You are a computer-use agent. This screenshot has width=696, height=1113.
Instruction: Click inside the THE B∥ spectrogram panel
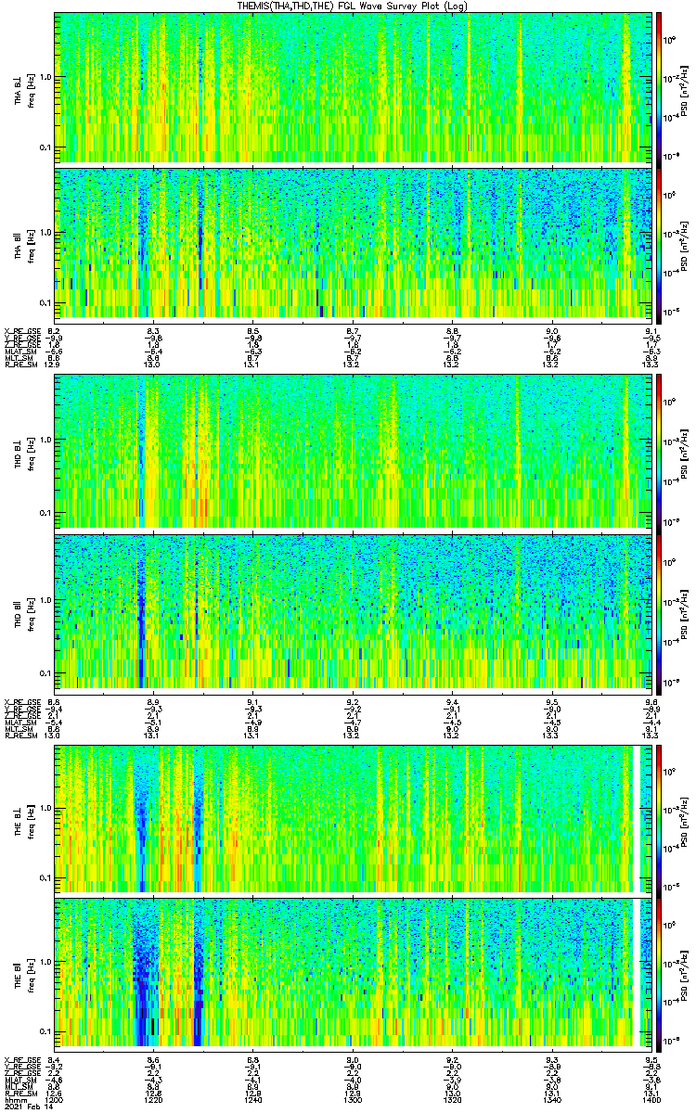pos(353,974)
